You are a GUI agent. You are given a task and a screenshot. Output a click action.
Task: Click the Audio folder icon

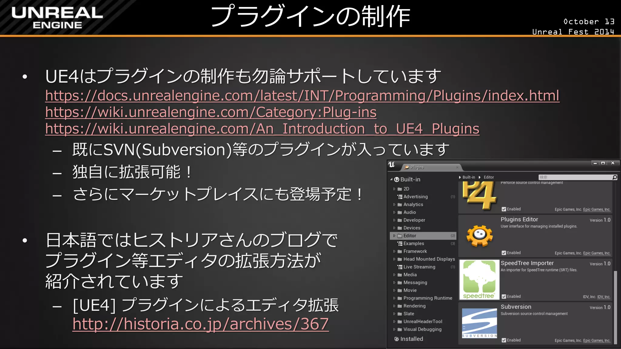[x=400, y=212]
